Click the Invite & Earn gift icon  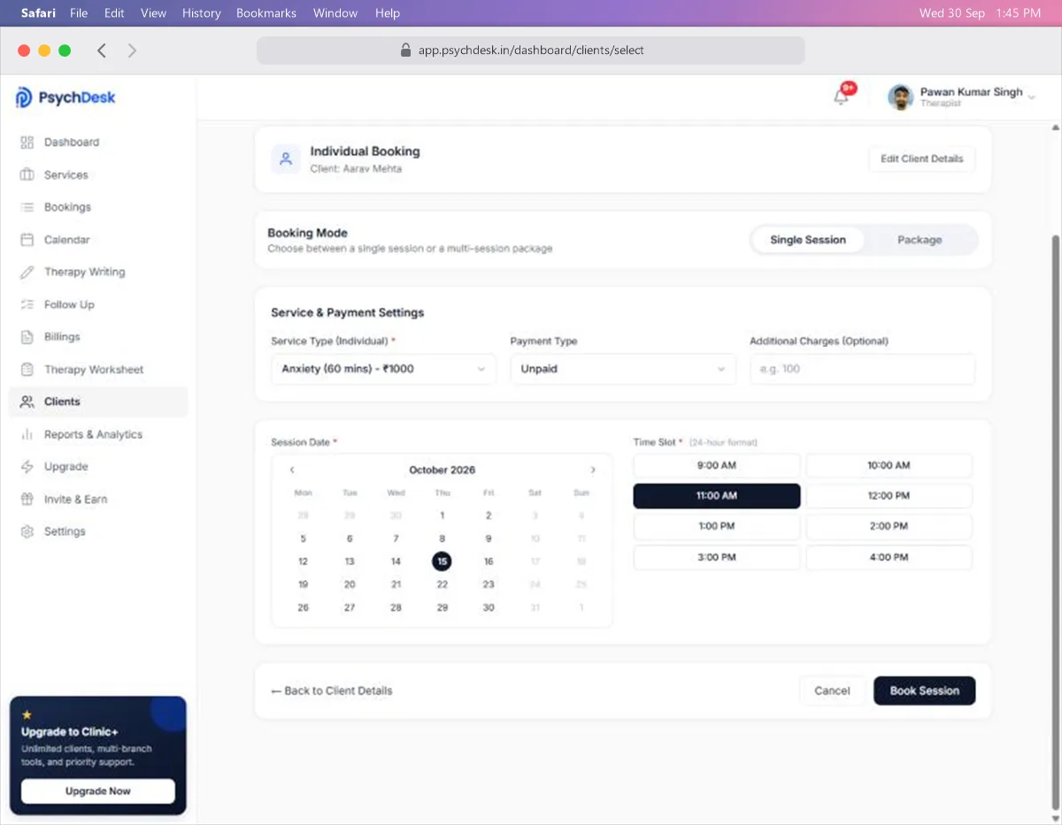27,499
